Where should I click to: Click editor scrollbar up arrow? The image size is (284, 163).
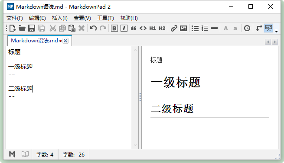(x=135, y=50)
